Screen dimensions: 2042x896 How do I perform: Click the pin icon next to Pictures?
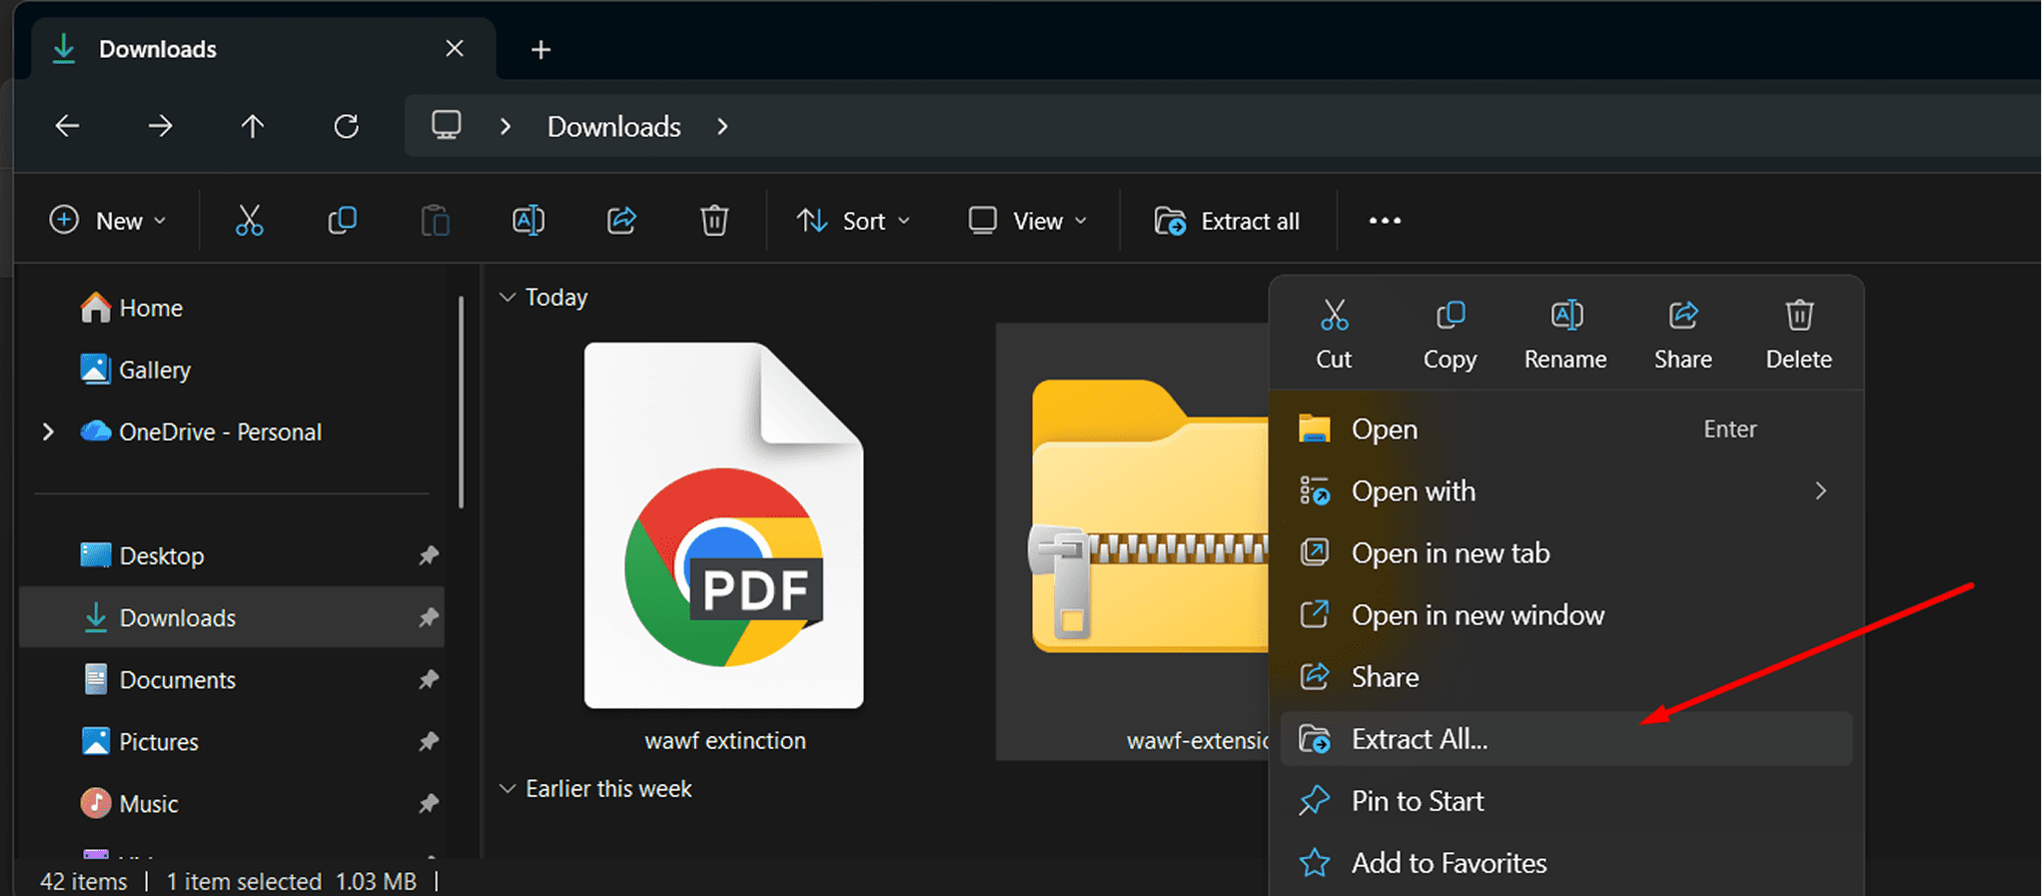[429, 741]
